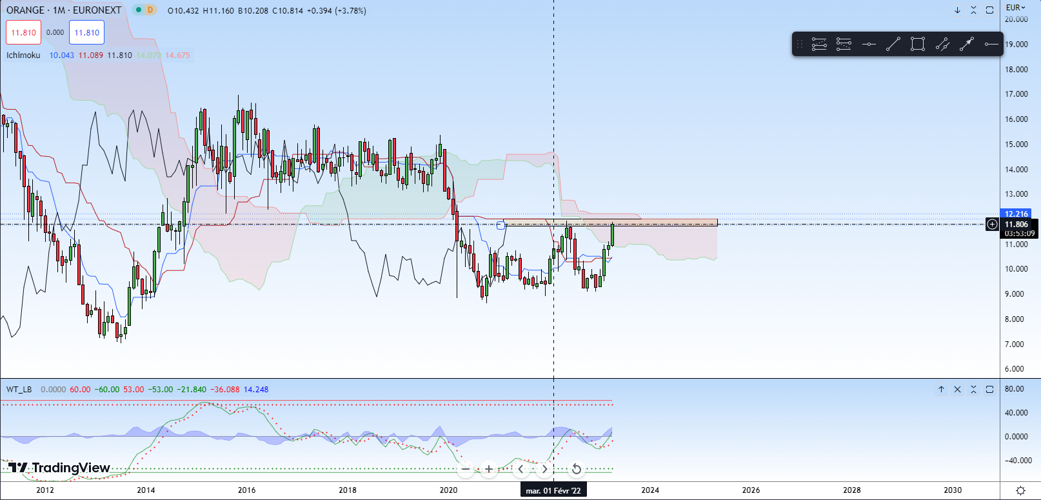Click the 2024 label on time axis
This screenshot has width=1041, height=500.
point(650,490)
